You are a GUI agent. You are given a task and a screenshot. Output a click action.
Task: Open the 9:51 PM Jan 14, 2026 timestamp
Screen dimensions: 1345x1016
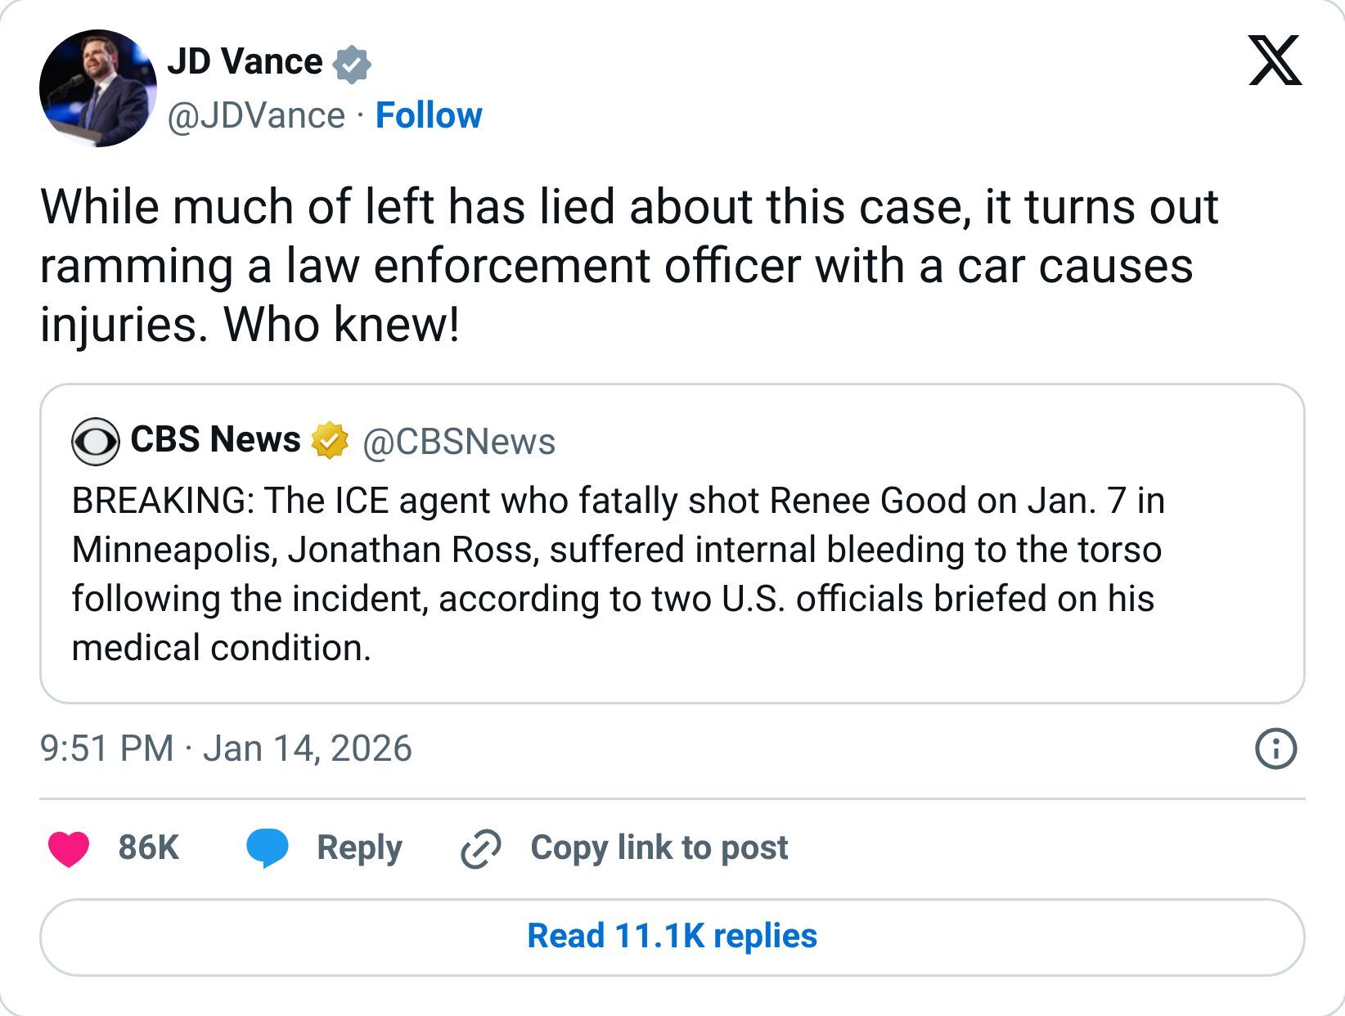(226, 749)
